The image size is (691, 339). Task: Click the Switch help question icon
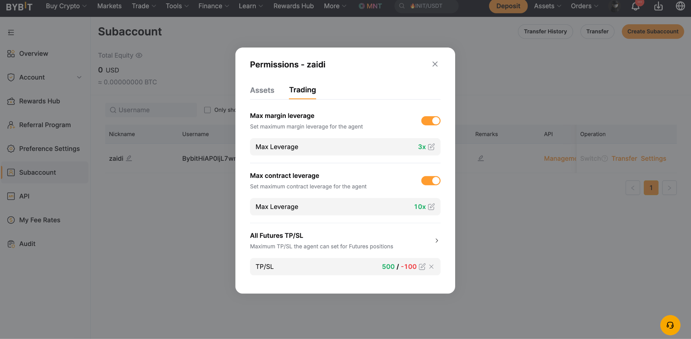(x=605, y=159)
